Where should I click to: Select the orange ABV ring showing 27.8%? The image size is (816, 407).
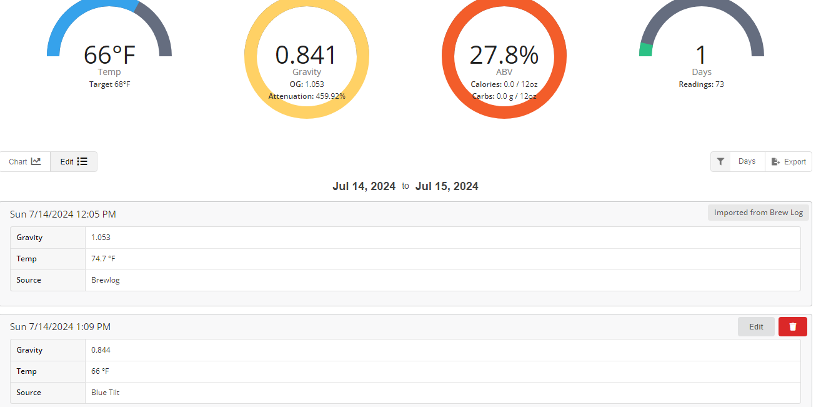coord(504,55)
